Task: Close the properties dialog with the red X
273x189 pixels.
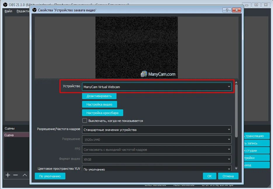Action: 237,10
